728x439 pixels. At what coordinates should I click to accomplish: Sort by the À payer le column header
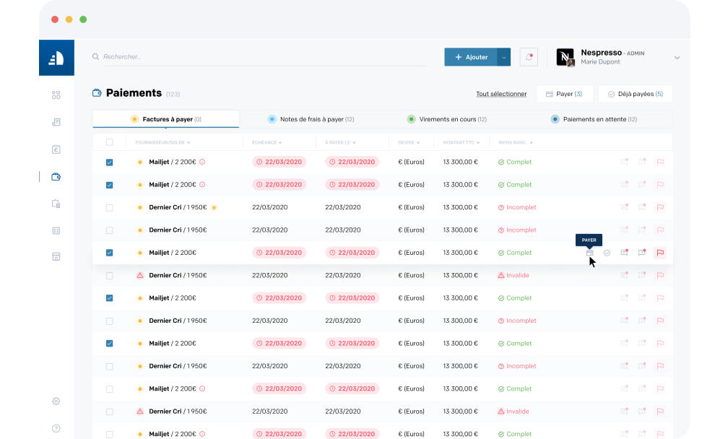tap(340, 142)
